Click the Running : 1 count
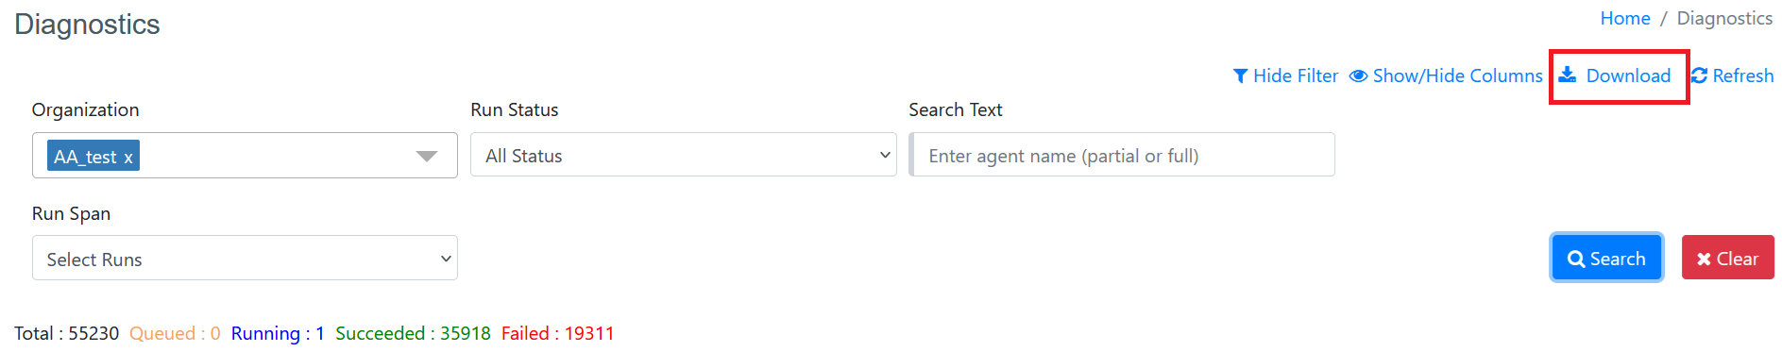 pyautogui.click(x=278, y=333)
